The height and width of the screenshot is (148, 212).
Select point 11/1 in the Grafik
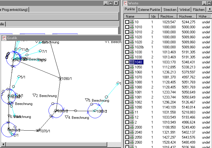click(x=20, y=49)
